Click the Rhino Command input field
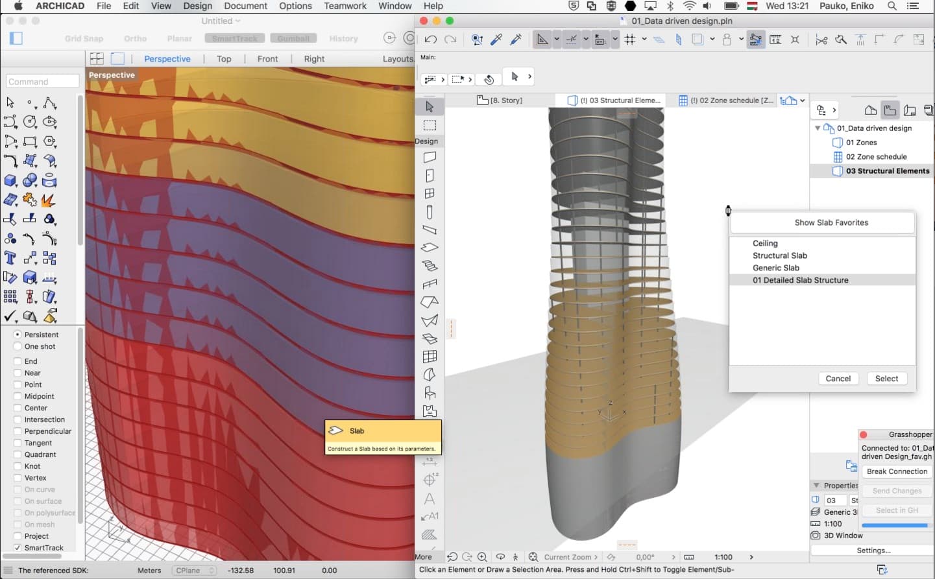935x579 pixels. point(42,82)
